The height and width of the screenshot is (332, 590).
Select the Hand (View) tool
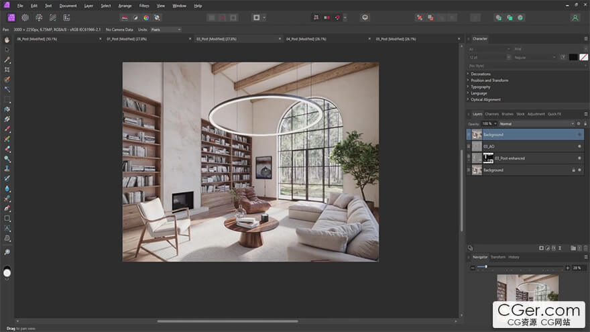[7, 40]
